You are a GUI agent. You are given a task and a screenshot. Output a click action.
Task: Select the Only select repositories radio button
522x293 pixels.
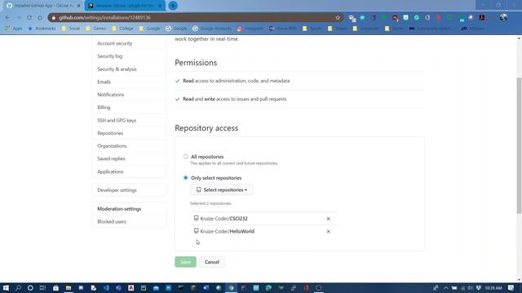(x=185, y=177)
